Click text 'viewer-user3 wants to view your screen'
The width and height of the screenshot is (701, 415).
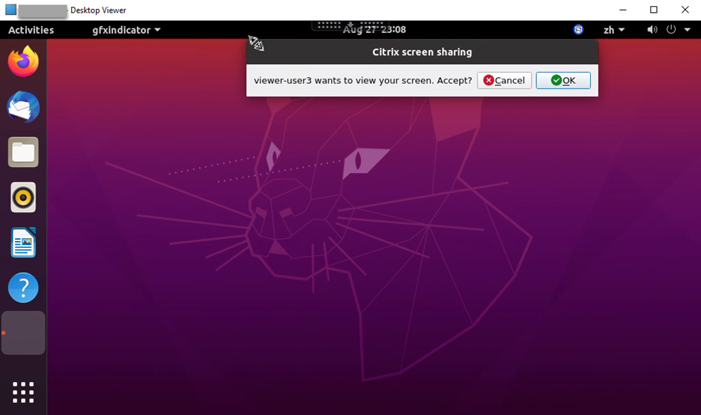point(343,80)
